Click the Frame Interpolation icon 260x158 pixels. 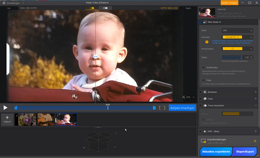(205, 105)
